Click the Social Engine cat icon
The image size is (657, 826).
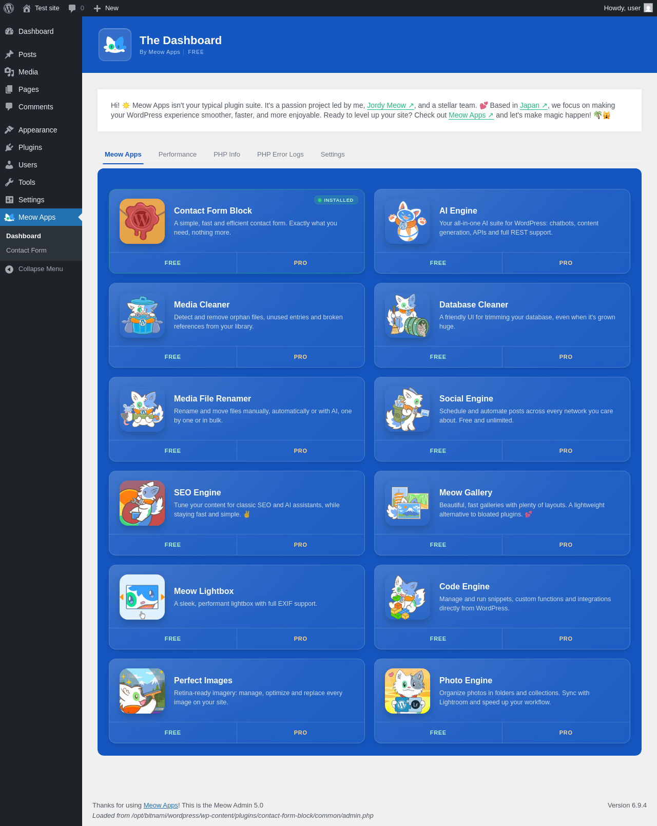(x=408, y=409)
